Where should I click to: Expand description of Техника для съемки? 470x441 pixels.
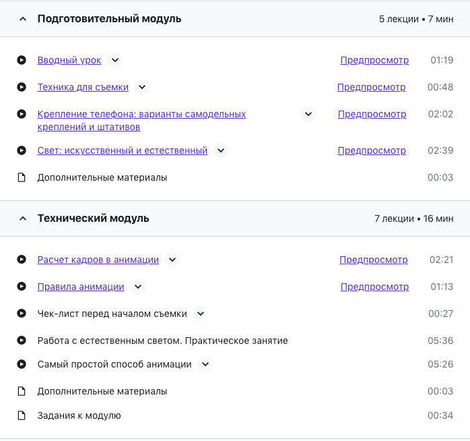click(x=141, y=87)
